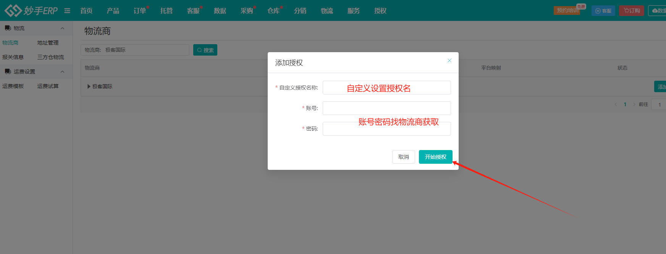The height and width of the screenshot is (254, 666).
Task: Select 地址管理 in the sidebar
Action: (x=48, y=43)
